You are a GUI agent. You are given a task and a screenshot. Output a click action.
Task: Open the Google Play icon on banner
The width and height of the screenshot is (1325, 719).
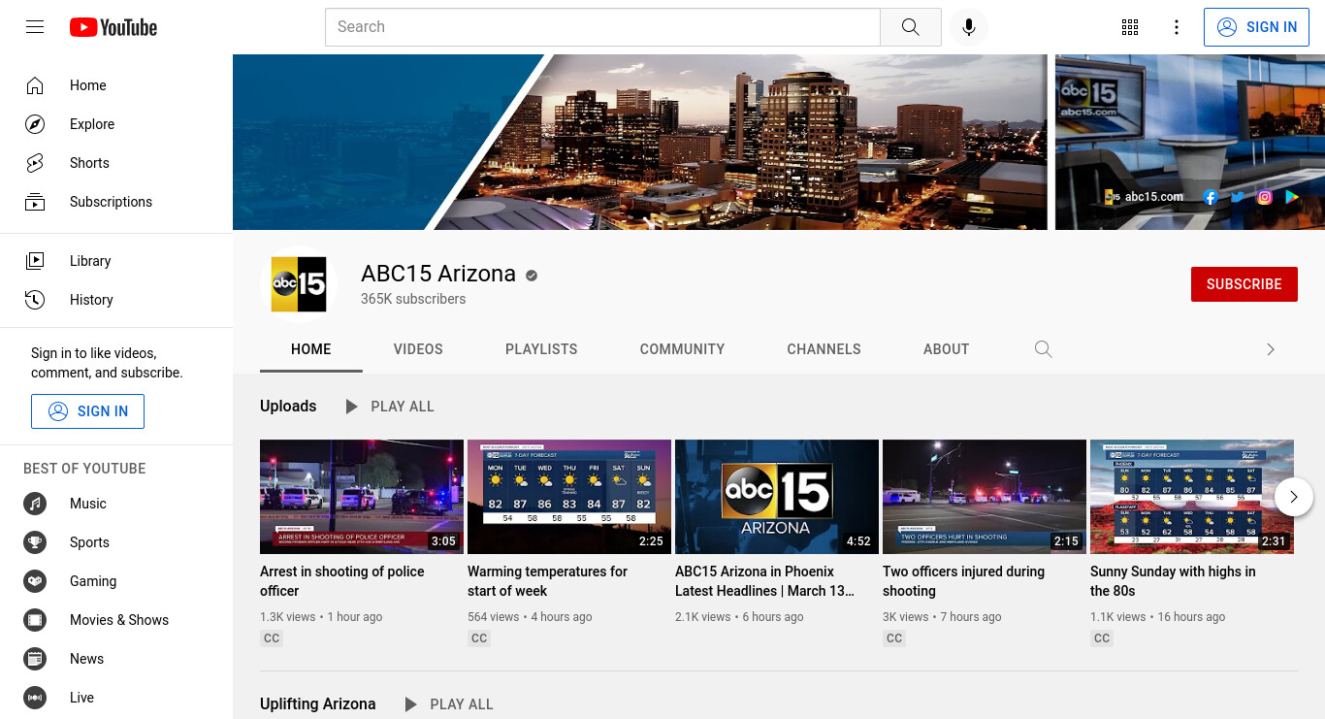1292,197
